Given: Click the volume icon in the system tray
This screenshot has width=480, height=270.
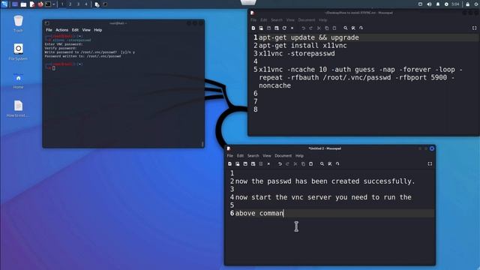Looking at the screenshot, I should coord(429,4).
